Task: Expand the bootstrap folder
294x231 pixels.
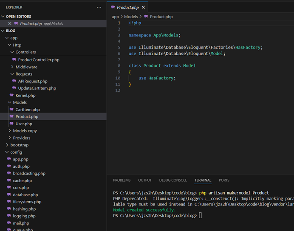Action: click(7, 145)
